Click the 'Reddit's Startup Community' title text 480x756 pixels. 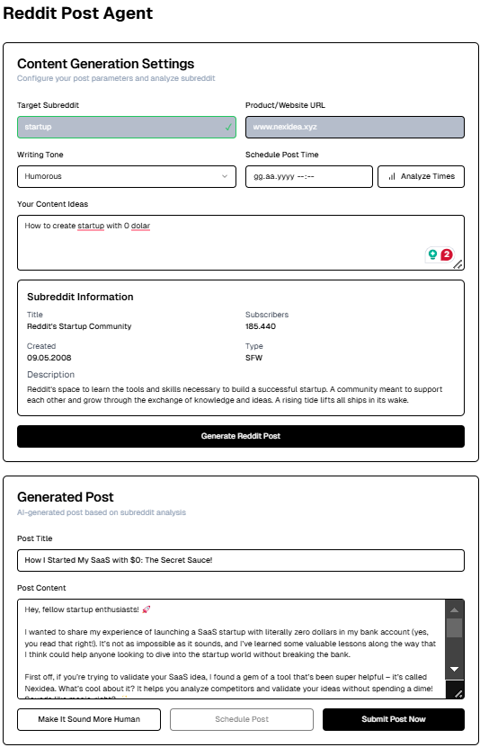point(79,326)
